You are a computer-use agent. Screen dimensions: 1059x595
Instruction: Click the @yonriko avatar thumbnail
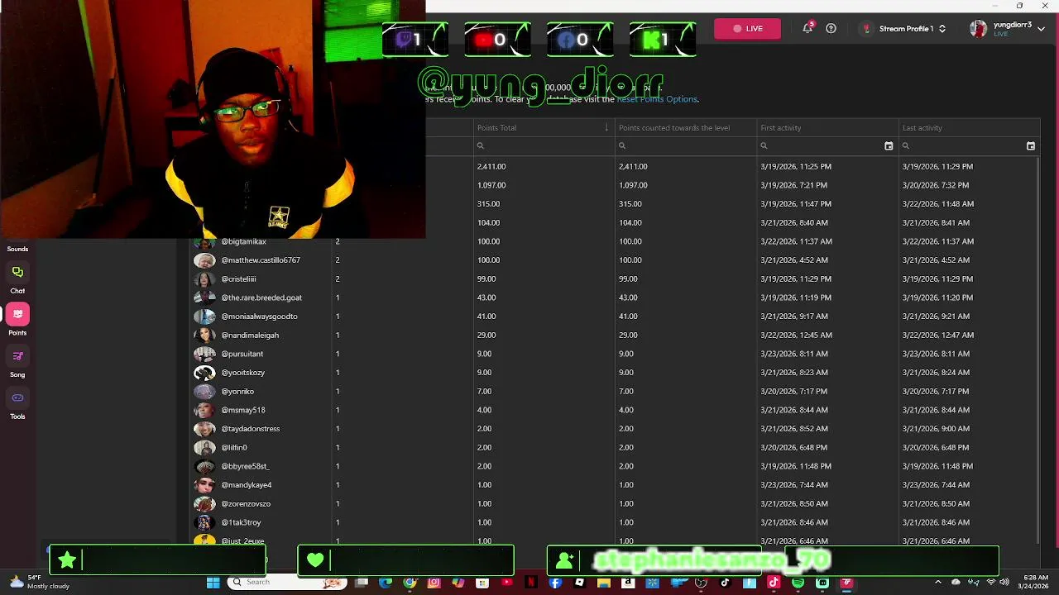click(x=204, y=392)
